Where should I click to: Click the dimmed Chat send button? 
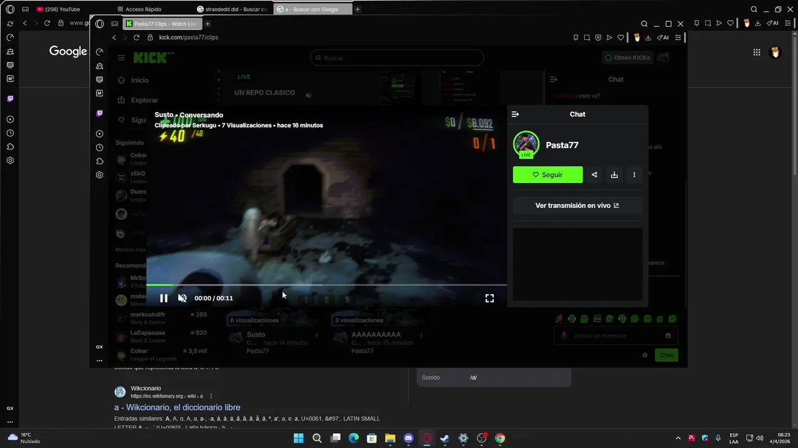pyautogui.click(x=666, y=355)
